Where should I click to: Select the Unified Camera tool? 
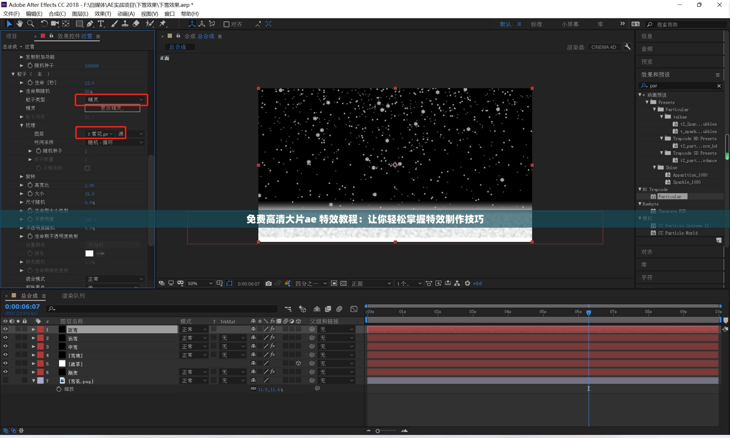tap(55, 24)
